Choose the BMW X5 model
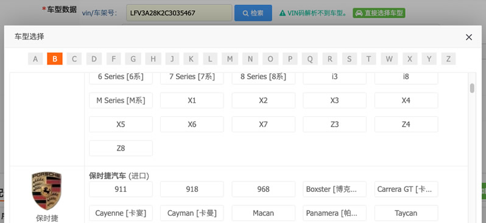Screen dimensions: 486x223 (121, 124)
